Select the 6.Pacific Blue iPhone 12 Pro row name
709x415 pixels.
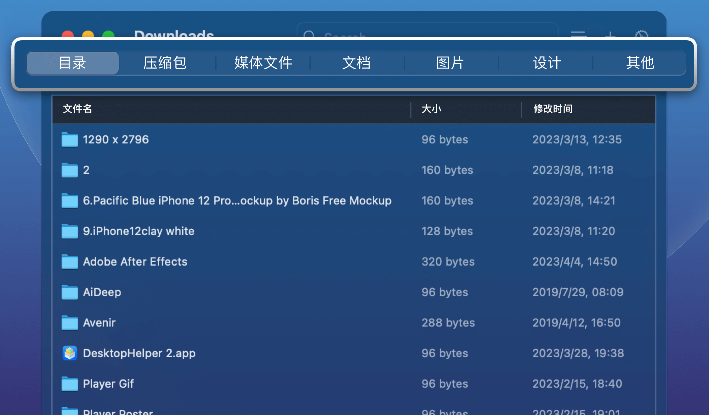pos(237,201)
